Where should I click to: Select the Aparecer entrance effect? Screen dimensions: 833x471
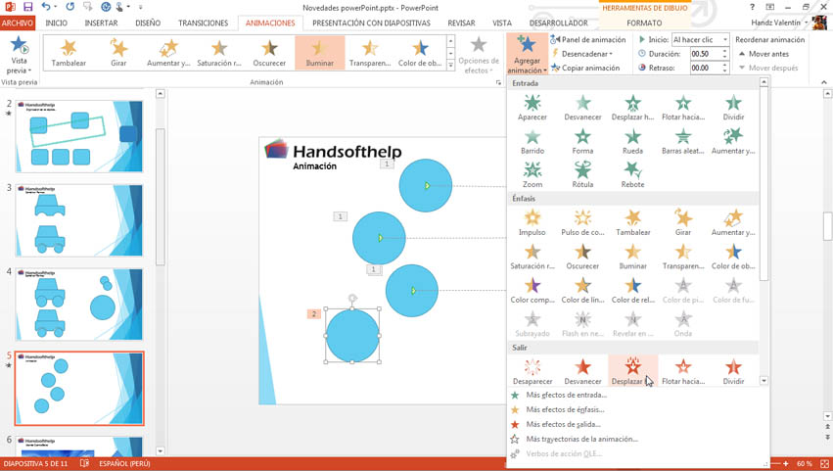coord(532,107)
